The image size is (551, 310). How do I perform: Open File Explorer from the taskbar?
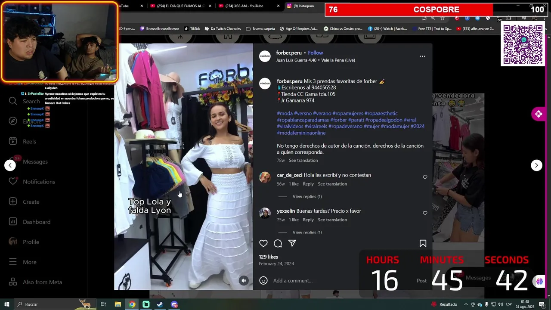[x=118, y=304]
